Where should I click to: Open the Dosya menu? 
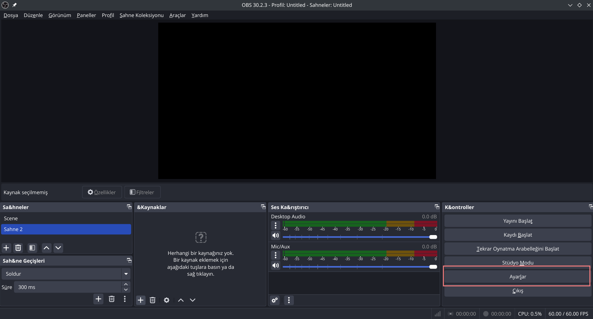(x=11, y=15)
